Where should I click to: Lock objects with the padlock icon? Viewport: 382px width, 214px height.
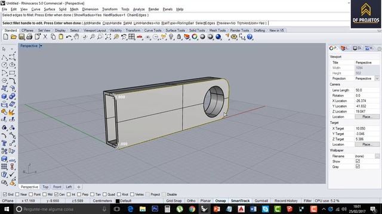pos(179,37)
